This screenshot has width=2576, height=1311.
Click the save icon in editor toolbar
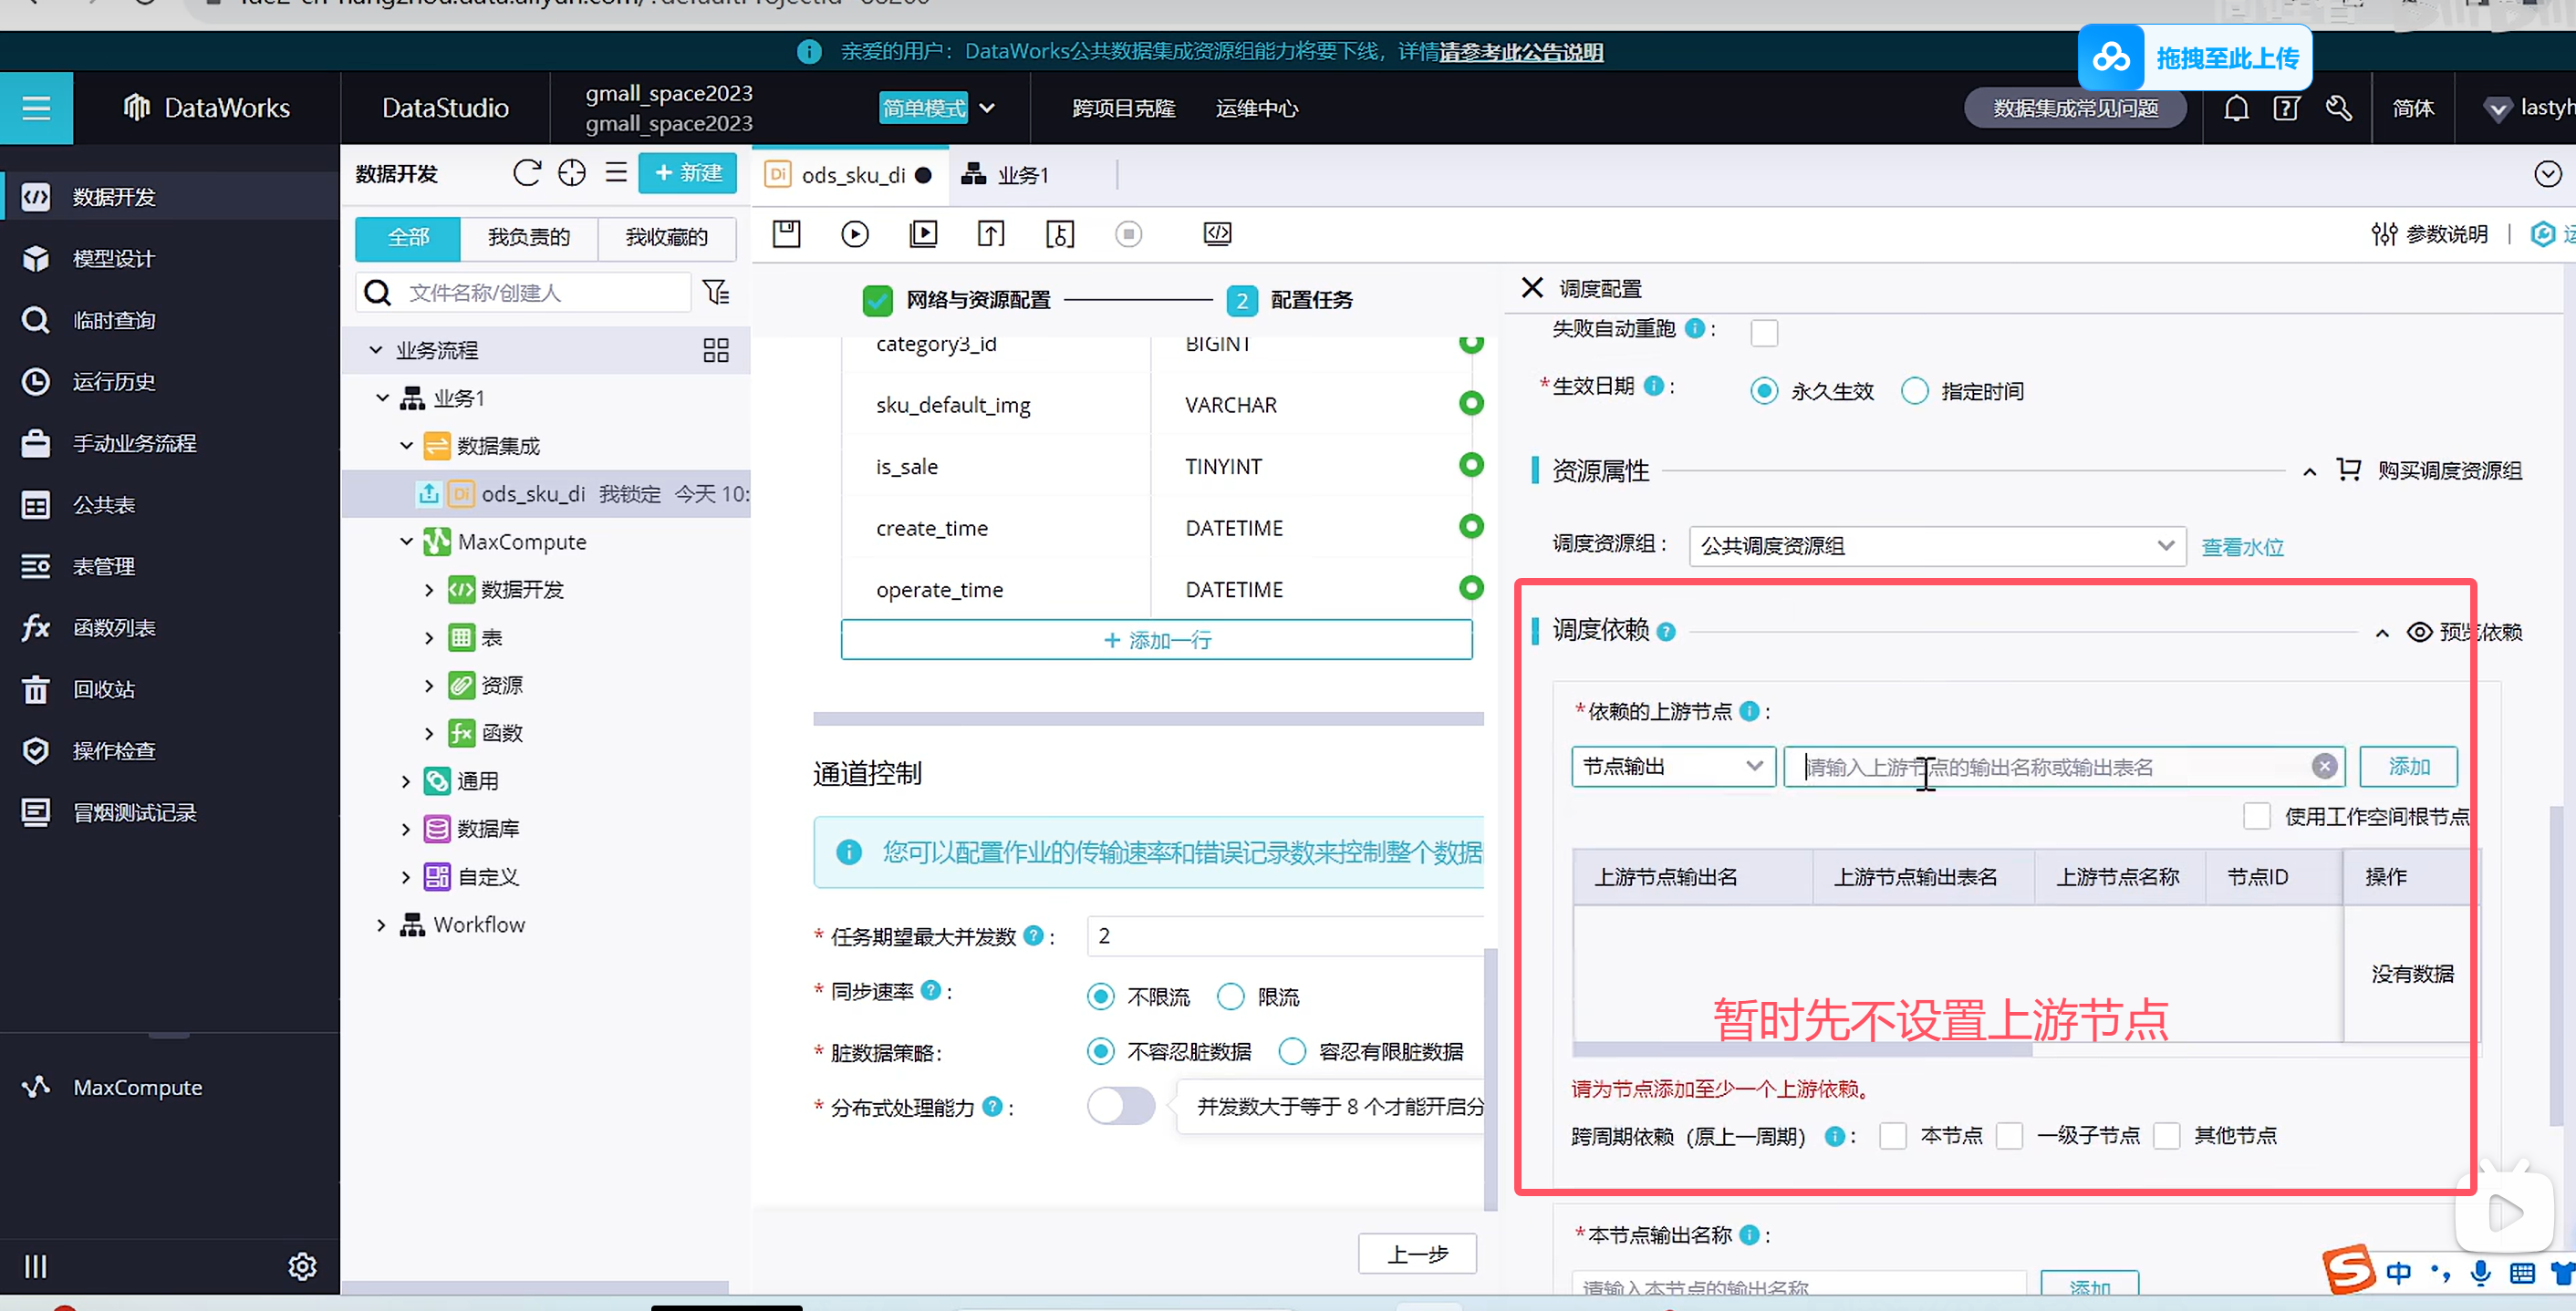(x=786, y=233)
